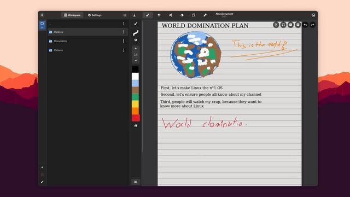This screenshot has width=350, height=197.
Task: Open options menu for Desktop folder
Action: 124,32
